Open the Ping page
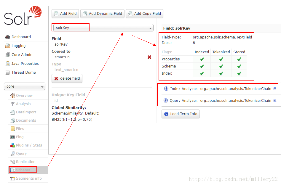This screenshot has height=185, width=281. (20, 137)
